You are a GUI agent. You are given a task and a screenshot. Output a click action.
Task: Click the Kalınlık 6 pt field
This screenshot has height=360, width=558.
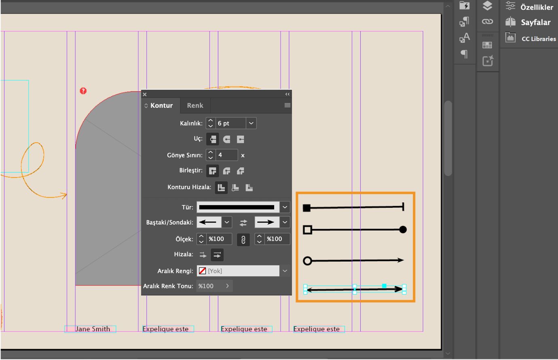230,123
